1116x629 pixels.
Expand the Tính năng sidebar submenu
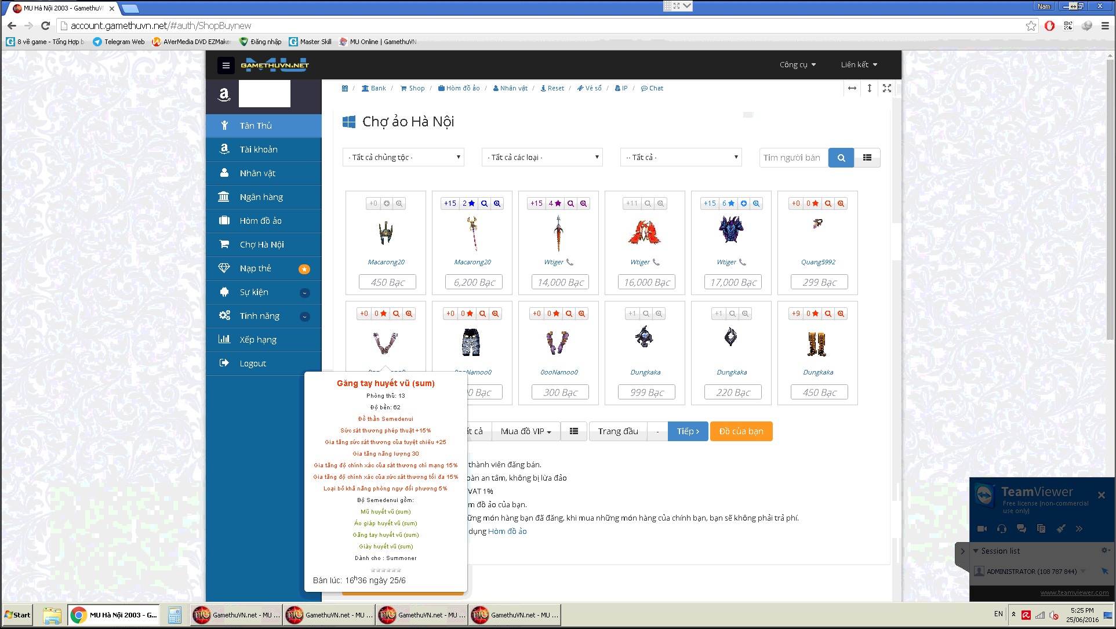coord(264,316)
